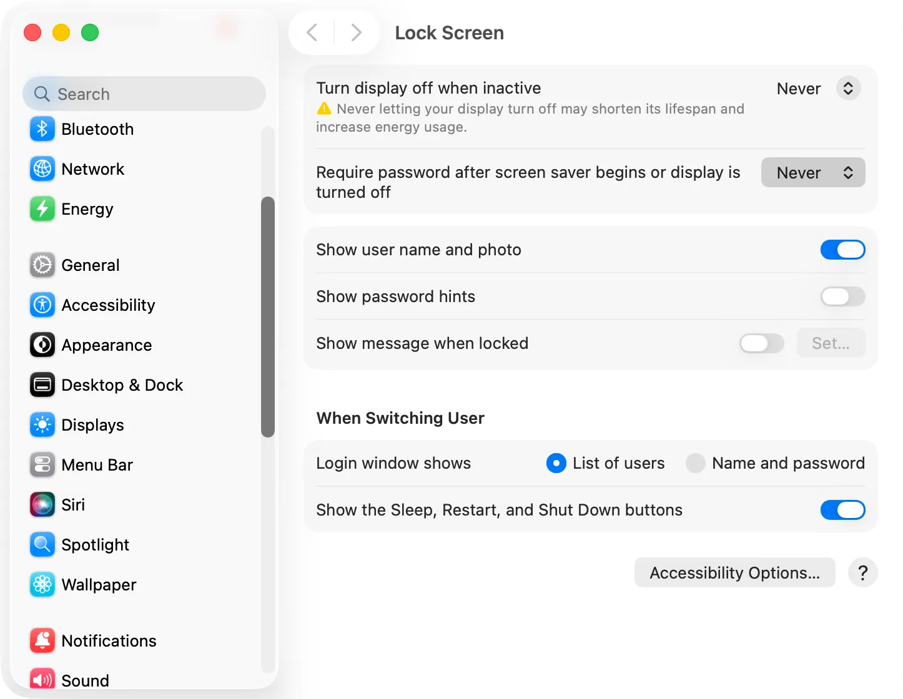Go back with the left chevron

click(312, 32)
